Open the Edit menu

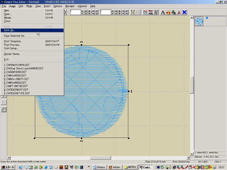pos(21,6)
